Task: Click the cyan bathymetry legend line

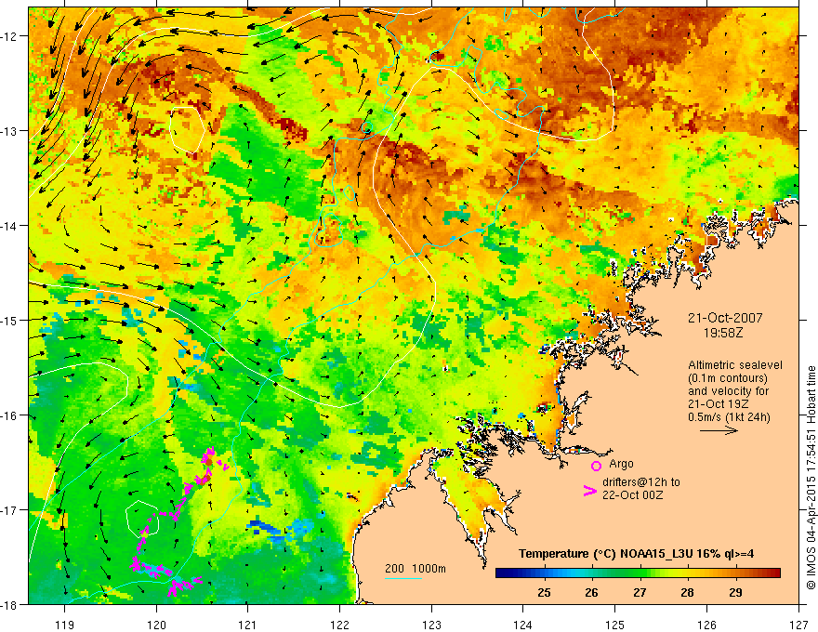Action: point(403,578)
